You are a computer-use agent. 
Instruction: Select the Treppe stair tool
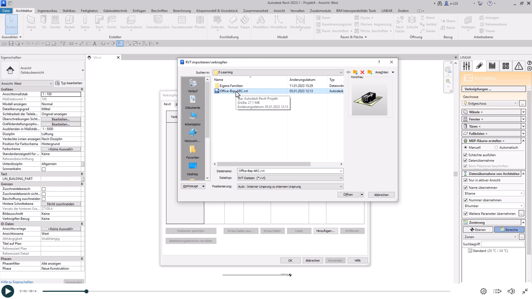click(245, 23)
